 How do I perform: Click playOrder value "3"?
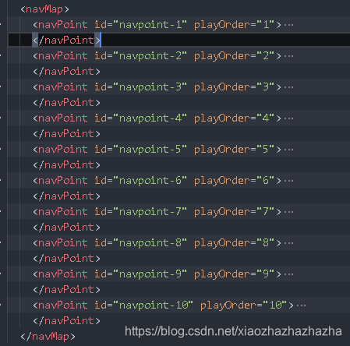[266, 87]
